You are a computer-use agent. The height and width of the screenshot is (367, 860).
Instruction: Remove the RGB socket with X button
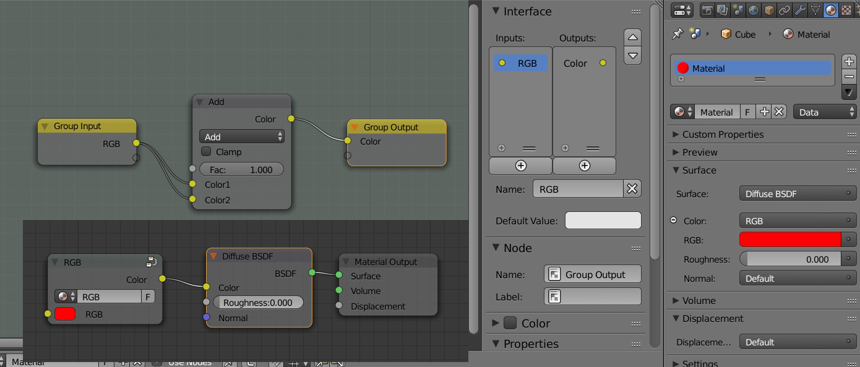tap(632, 189)
